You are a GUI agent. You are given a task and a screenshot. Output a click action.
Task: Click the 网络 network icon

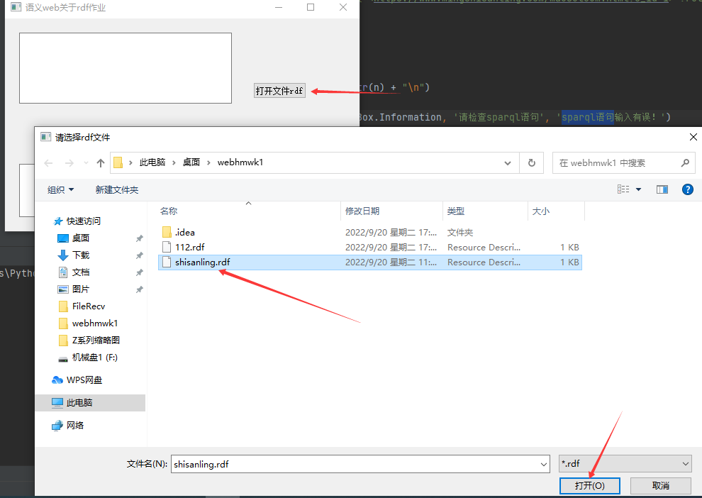[x=57, y=426]
